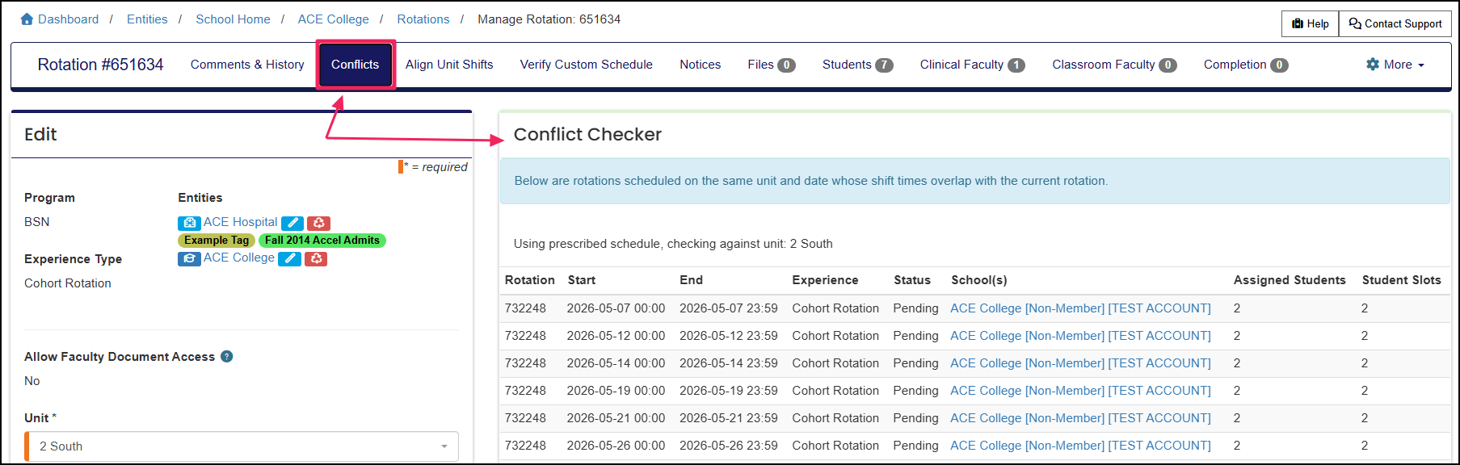Click the End column header
The width and height of the screenshot is (1460, 465).
coord(691,280)
